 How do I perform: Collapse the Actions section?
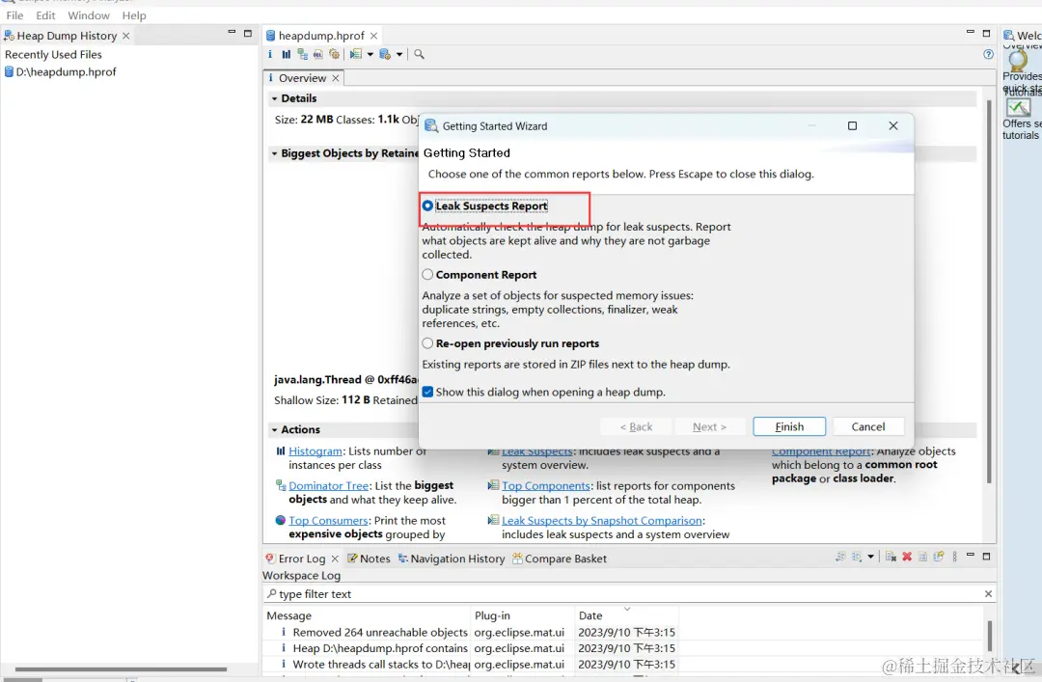274,430
